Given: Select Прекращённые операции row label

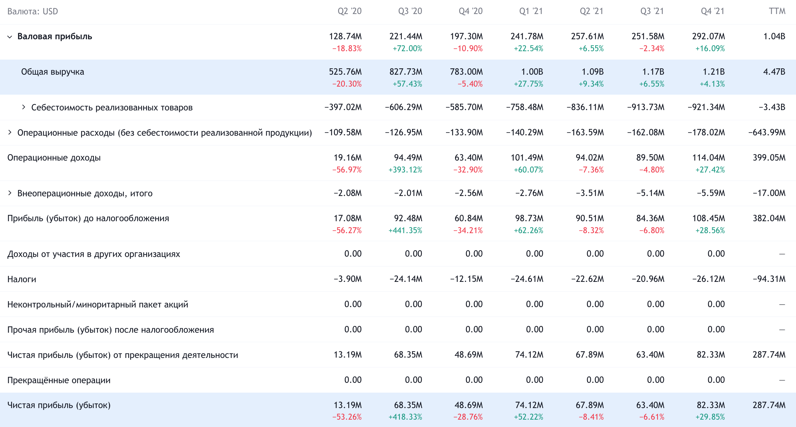Looking at the screenshot, I should point(59,380).
